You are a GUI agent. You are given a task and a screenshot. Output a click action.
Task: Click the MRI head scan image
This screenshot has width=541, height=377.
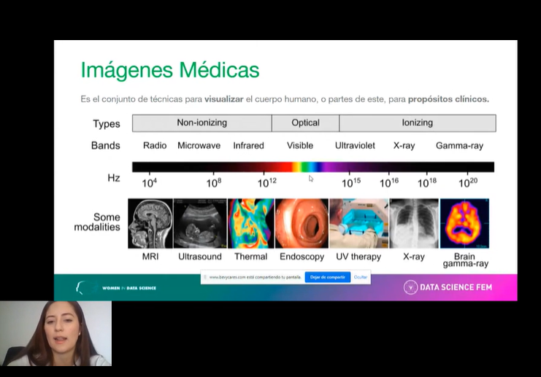[x=150, y=223]
